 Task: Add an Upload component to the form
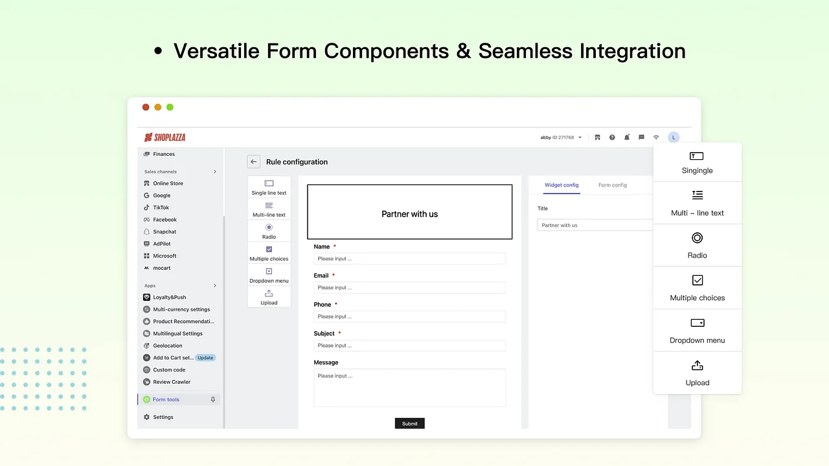[269, 298]
